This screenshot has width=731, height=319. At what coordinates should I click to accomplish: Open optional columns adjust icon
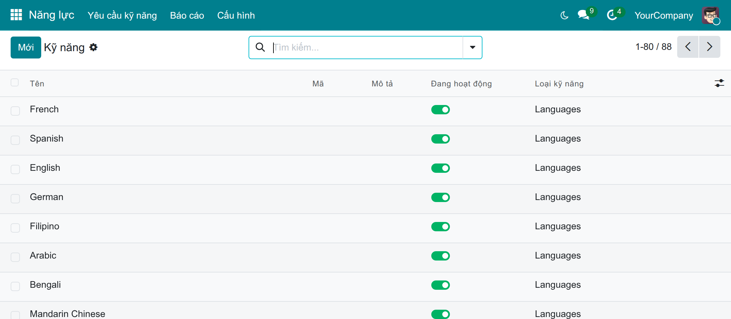click(x=719, y=83)
